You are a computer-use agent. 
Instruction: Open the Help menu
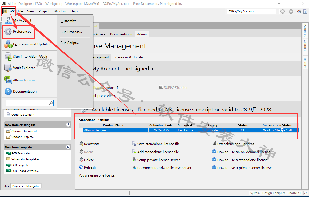point(74,11)
